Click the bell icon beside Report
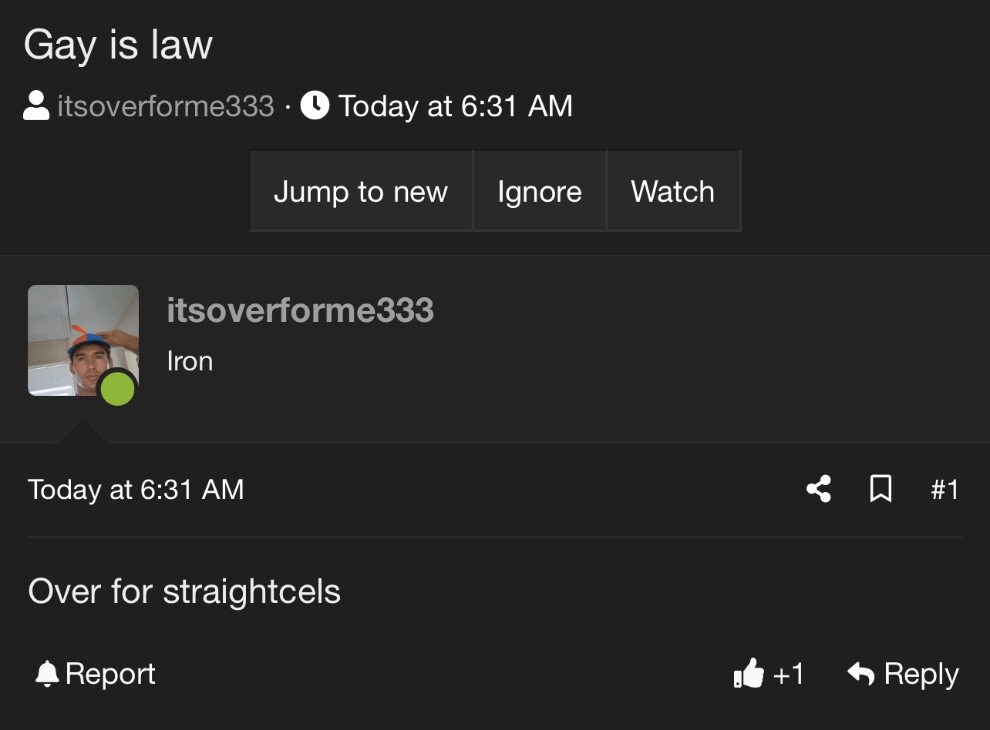Image resolution: width=990 pixels, height=730 pixels. [x=47, y=674]
